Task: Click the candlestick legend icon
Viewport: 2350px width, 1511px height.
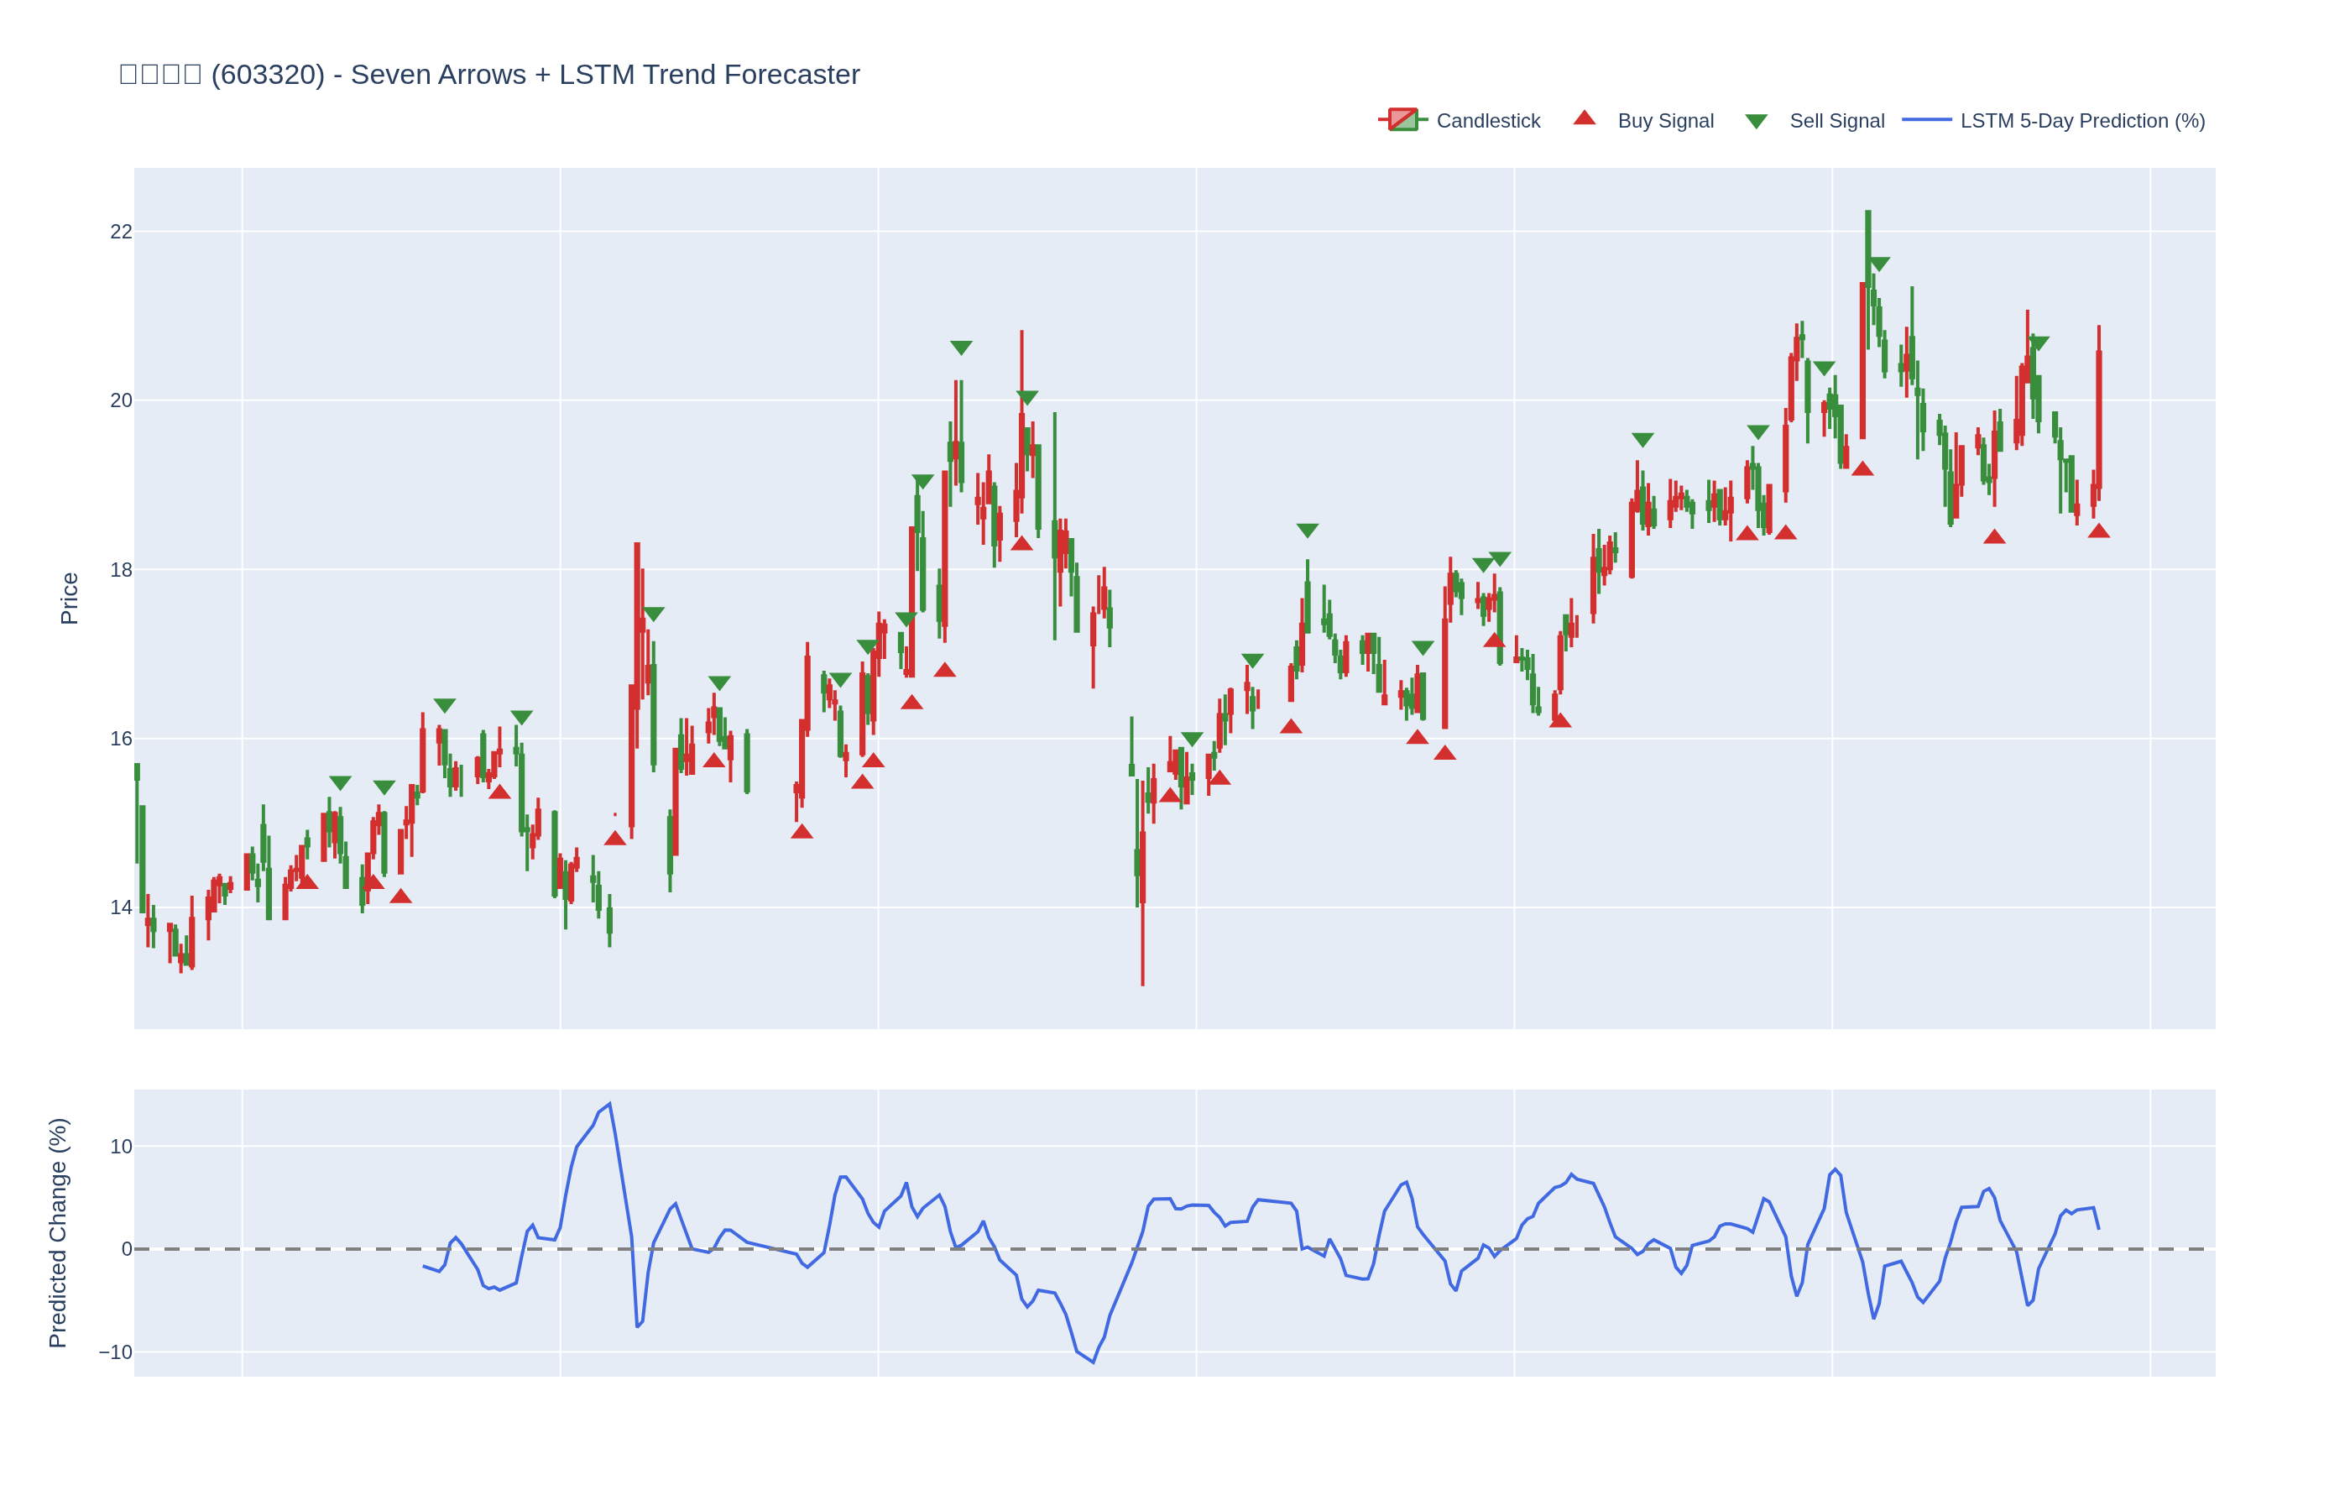Action: (1402, 120)
